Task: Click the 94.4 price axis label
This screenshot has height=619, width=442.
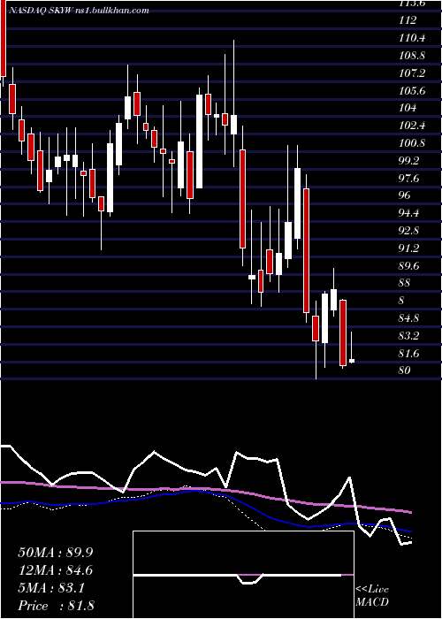Action: click(x=409, y=213)
